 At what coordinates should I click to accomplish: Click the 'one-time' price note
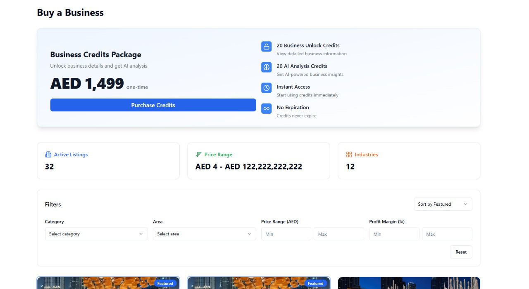pos(137,87)
